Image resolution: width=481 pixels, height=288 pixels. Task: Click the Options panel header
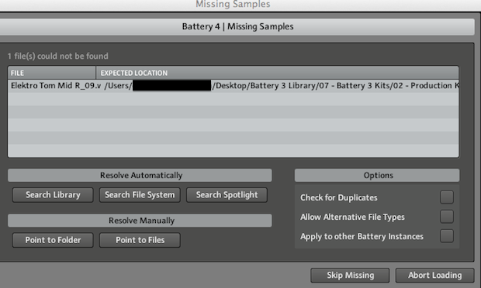tap(377, 176)
